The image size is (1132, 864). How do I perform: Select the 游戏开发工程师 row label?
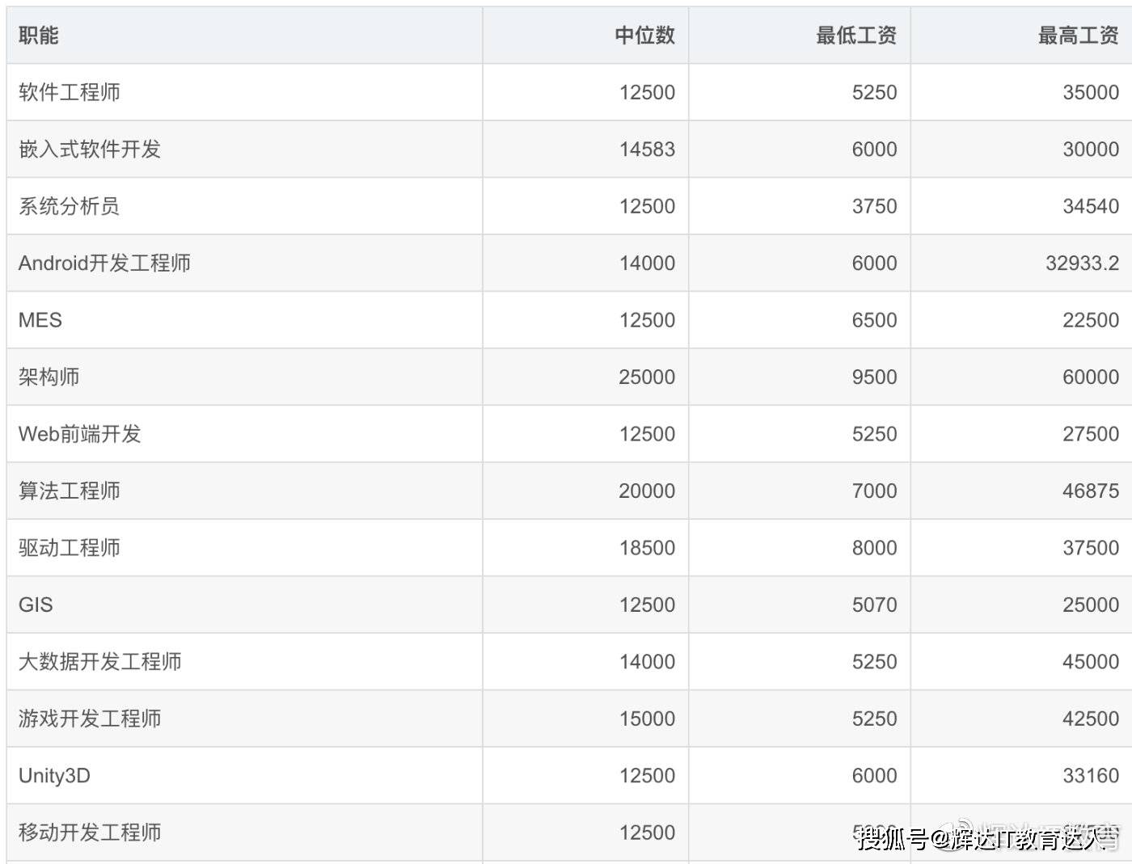pos(90,719)
